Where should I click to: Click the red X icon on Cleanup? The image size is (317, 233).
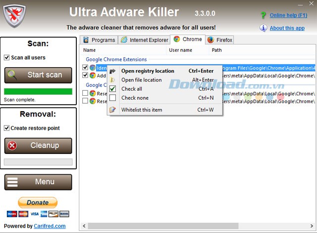click(x=12, y=146)
